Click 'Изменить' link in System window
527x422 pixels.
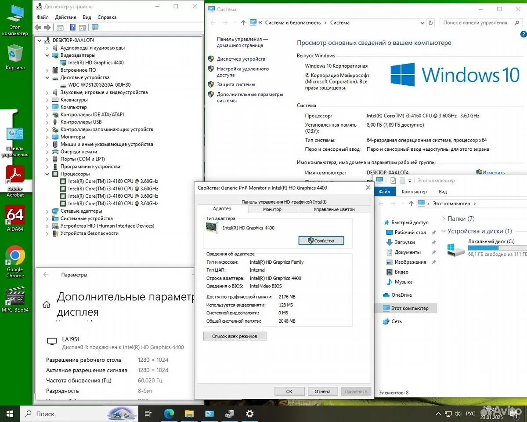pos(494,173)
